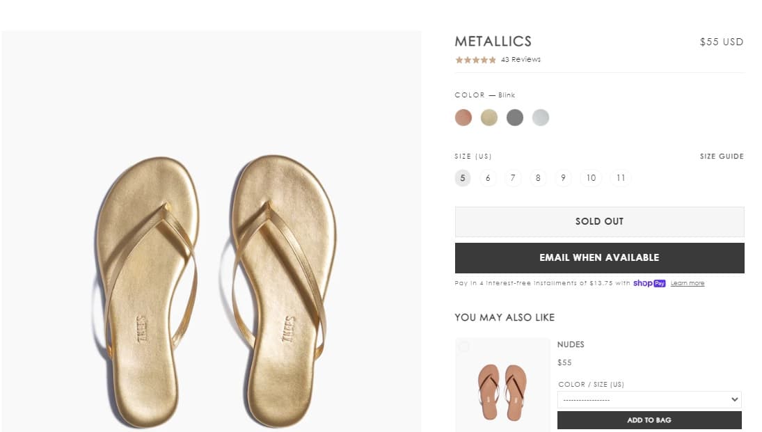
Task: Click the EMAIL WHEN AVAILABLE button
Action: [x=599, y=257]
